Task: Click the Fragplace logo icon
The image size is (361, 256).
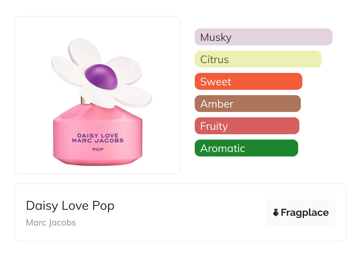Action: pos(276,212)
